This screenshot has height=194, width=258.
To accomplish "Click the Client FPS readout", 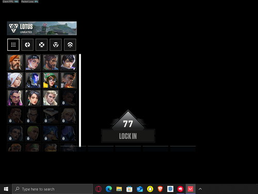I will [10, 2].
